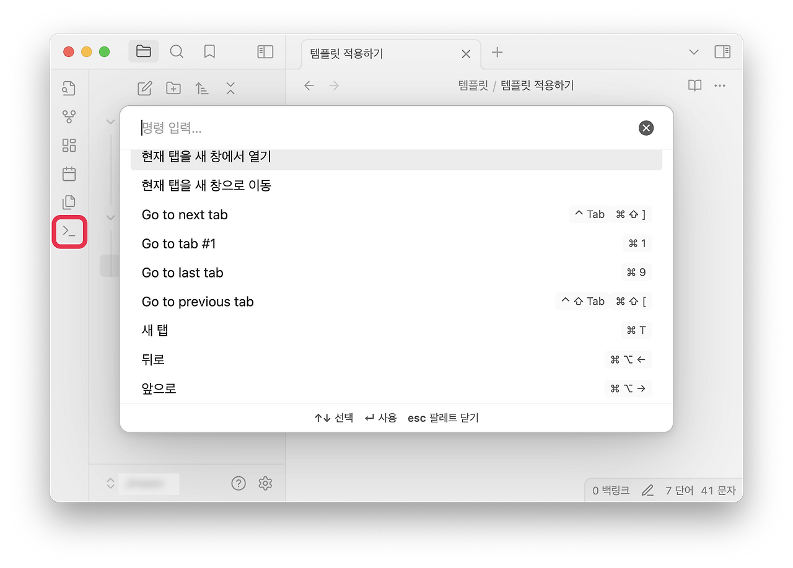Click the 7 단어 word count
The image size is (793, 568).
pos(679,491)
